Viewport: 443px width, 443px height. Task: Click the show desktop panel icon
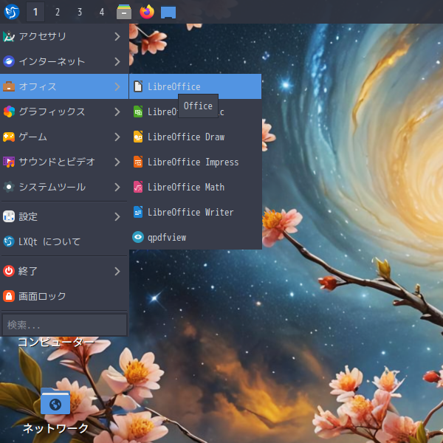168,13
